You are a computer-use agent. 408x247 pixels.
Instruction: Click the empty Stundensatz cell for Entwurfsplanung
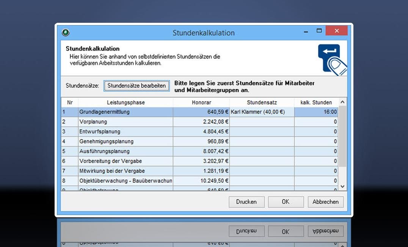coord(262,132)
